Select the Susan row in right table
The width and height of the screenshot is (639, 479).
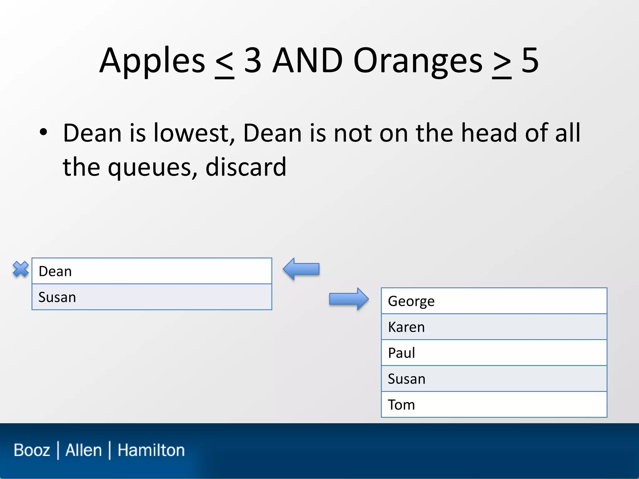pos(494,379)
